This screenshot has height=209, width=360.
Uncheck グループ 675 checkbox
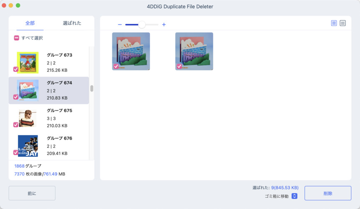[16, 125]
